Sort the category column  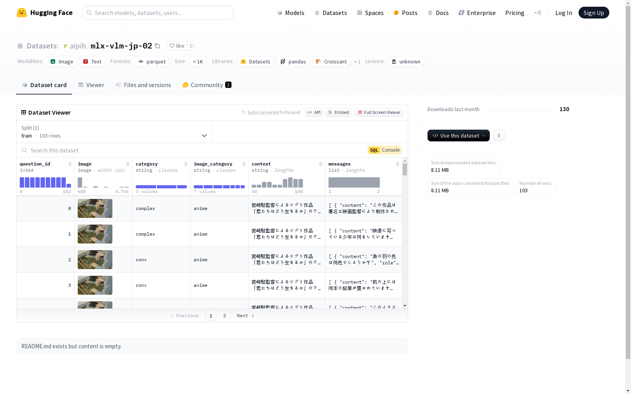click(x=186, y=164)
